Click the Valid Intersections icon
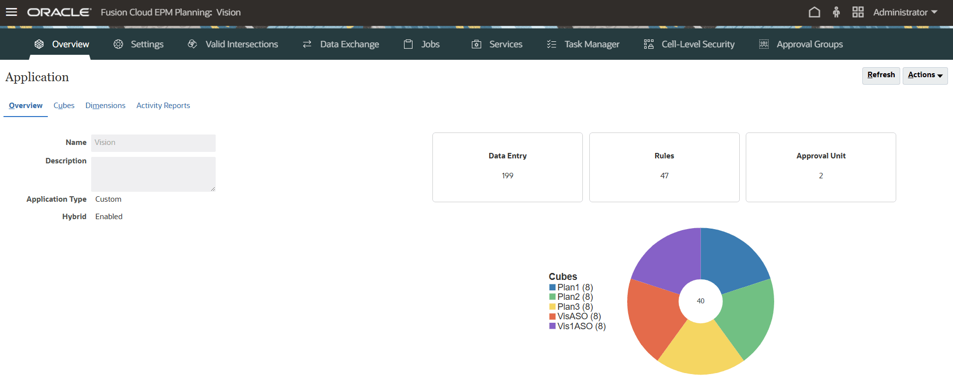The width and height of the screenshot is (953, 389). click(x=192, y=44)
